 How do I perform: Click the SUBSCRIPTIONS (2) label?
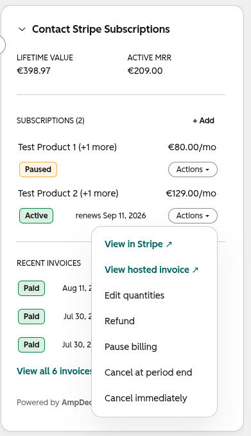coord(51,121)
